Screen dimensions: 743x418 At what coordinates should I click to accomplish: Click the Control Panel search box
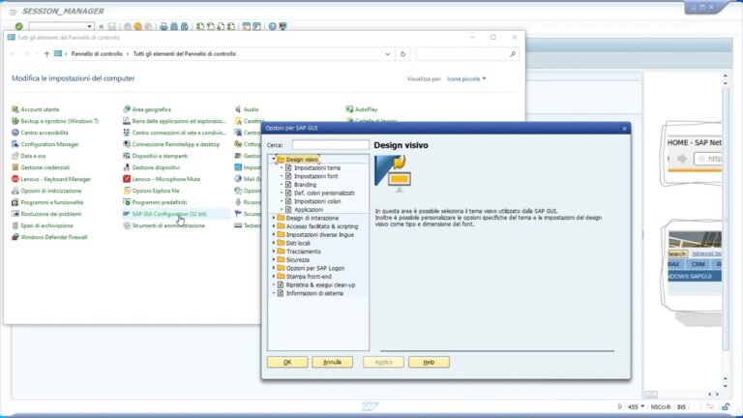tap(466, 54)
